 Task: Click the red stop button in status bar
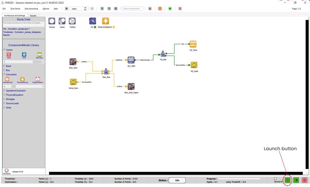point(304,180)
